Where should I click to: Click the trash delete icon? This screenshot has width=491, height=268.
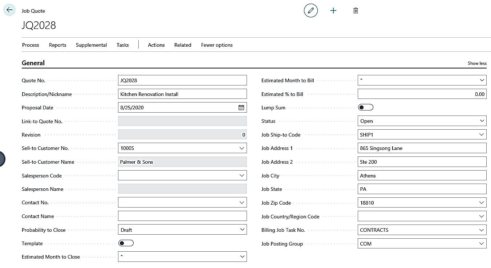(356, 11)
